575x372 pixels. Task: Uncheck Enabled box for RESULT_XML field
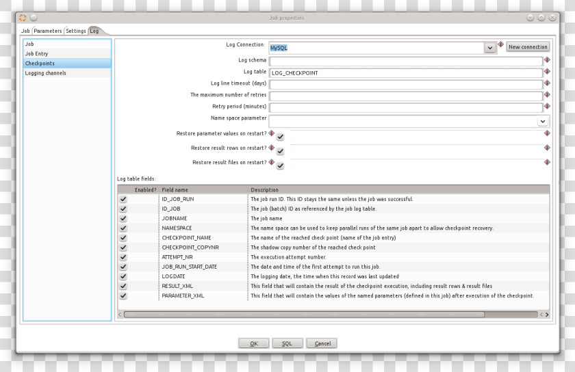[x=123, y=287]
